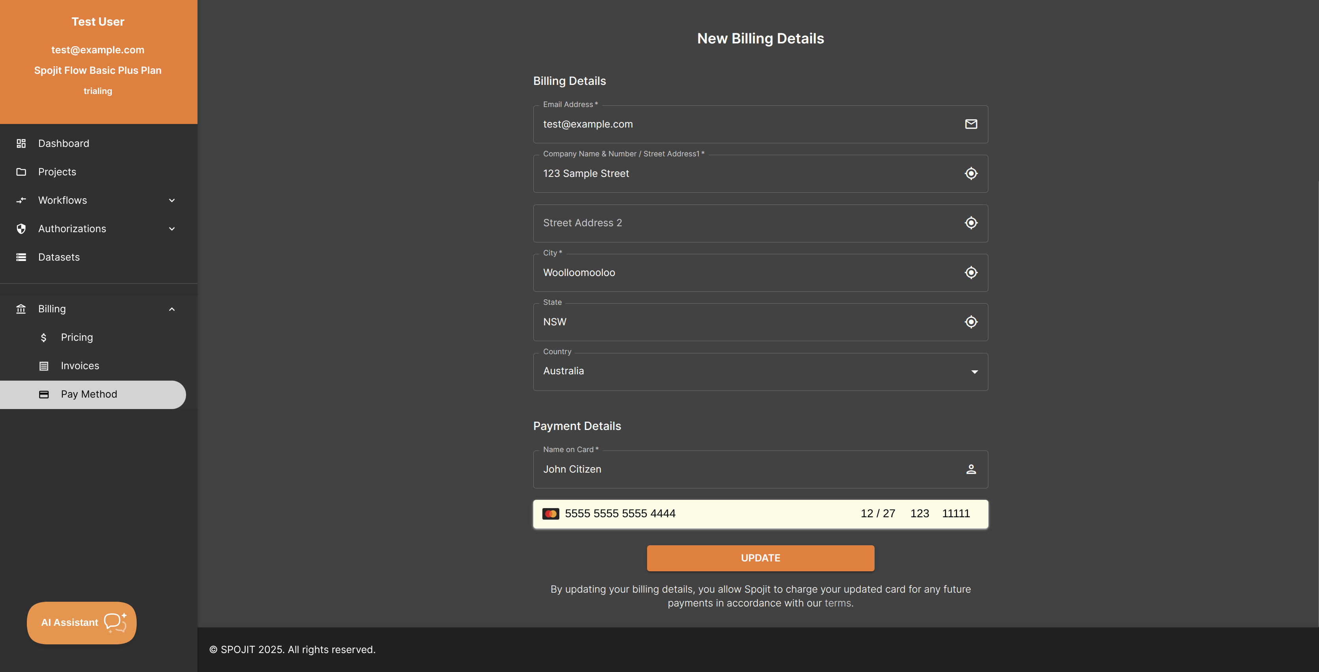This screenshot has width=1319, height=672.
Task: Open Datasets from the sidebar
Action: [x=98, y=257]
